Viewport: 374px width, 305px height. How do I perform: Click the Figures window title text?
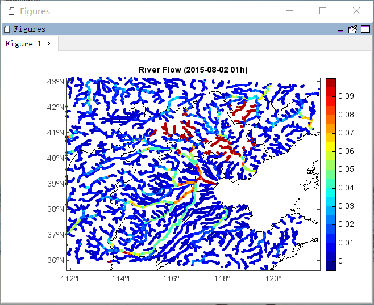[x=35, y=11]
